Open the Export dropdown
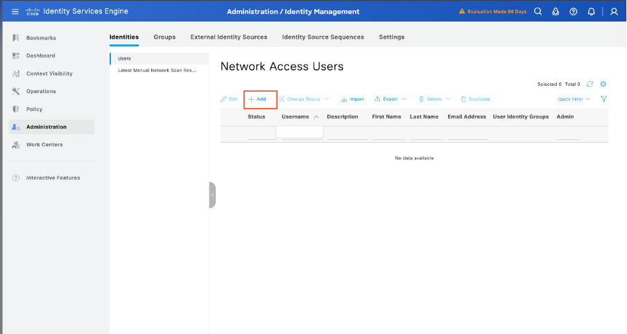Image resolution: width=627 pixels, height=334 pixels. tap(390, 99)
